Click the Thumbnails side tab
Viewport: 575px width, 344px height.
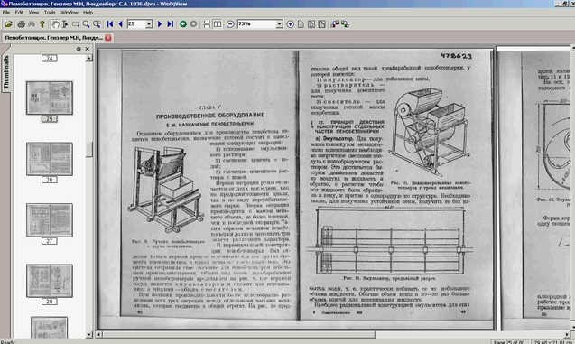(6, 72)
